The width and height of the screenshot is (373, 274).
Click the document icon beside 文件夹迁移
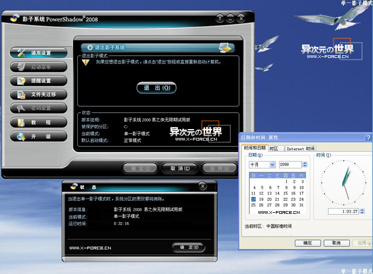(x=21, y=95)
